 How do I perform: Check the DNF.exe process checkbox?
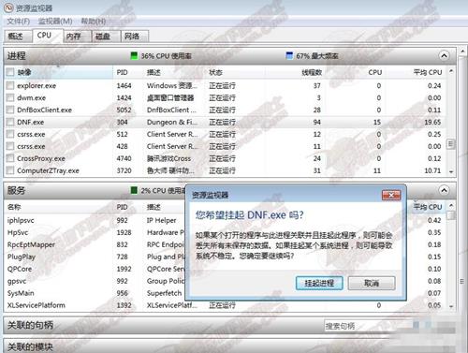click(10, 122)
